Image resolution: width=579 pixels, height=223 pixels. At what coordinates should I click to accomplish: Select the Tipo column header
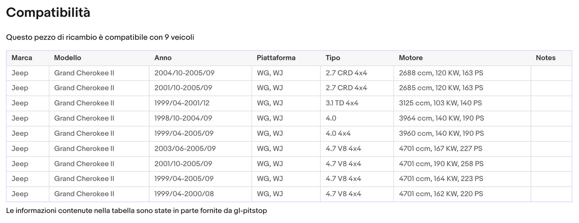[x=333, y=58]
